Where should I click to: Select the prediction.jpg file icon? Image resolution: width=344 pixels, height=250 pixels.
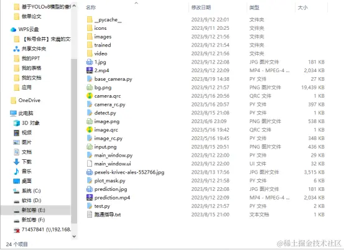90,189
